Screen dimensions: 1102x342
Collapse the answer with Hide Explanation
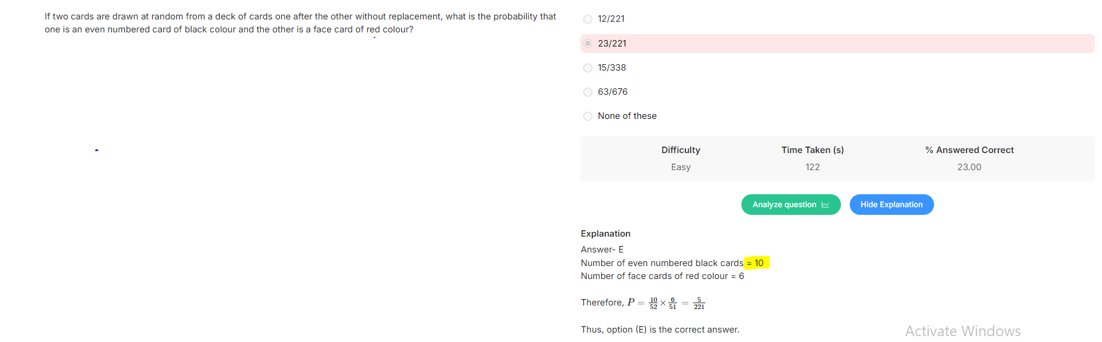click(892, 205)
